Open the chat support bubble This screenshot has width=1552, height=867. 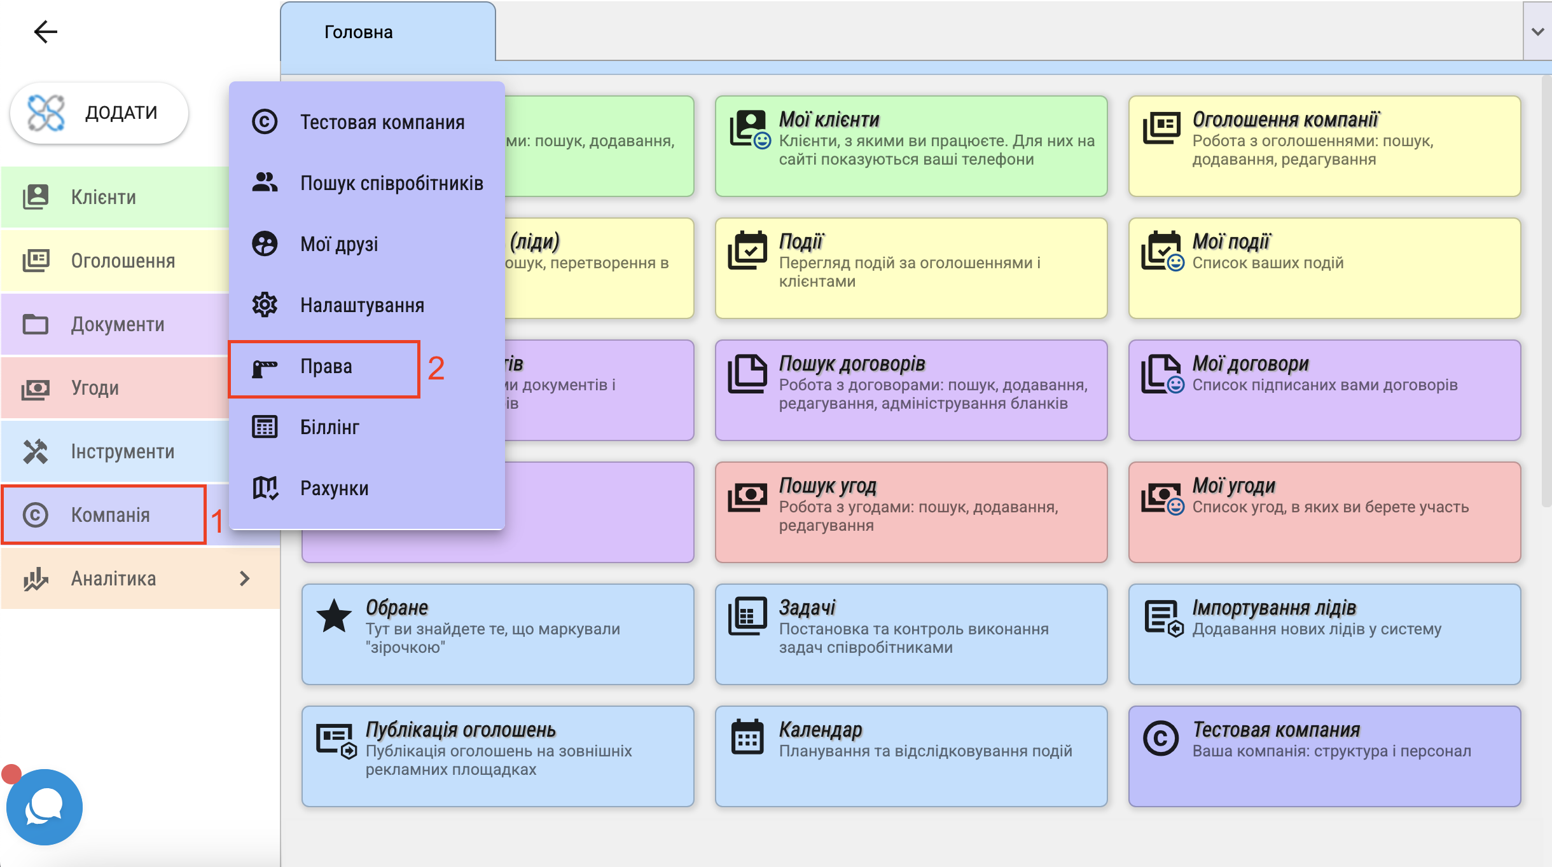45,807
